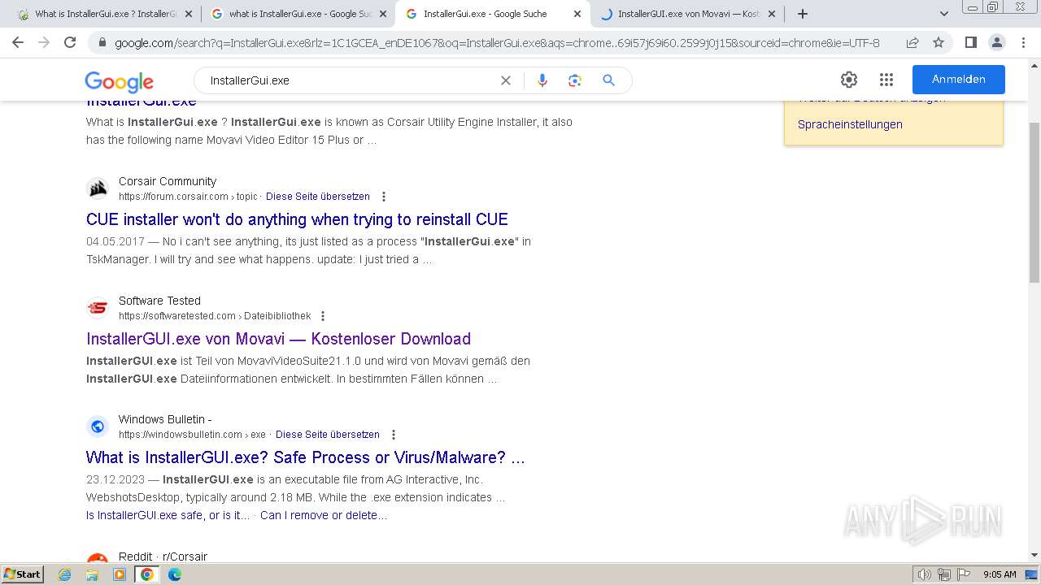Open Spracheinstellungen link
This screenshot has height=585, width=1041.
point(850,124)
